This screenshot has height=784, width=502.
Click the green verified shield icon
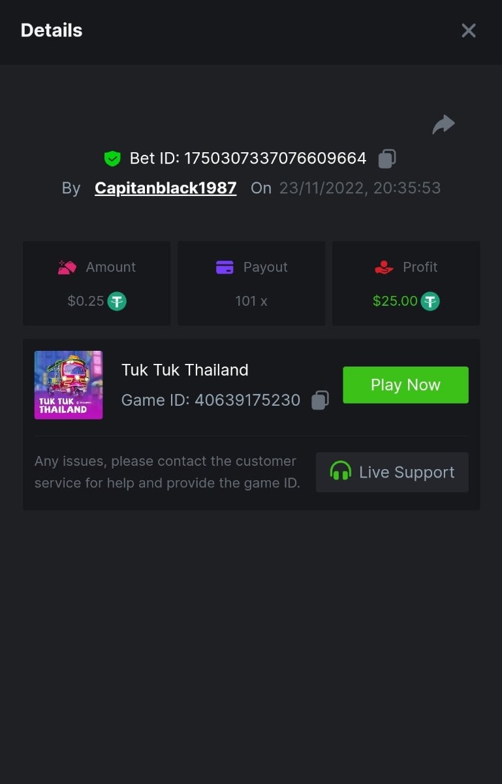[112, 158]
